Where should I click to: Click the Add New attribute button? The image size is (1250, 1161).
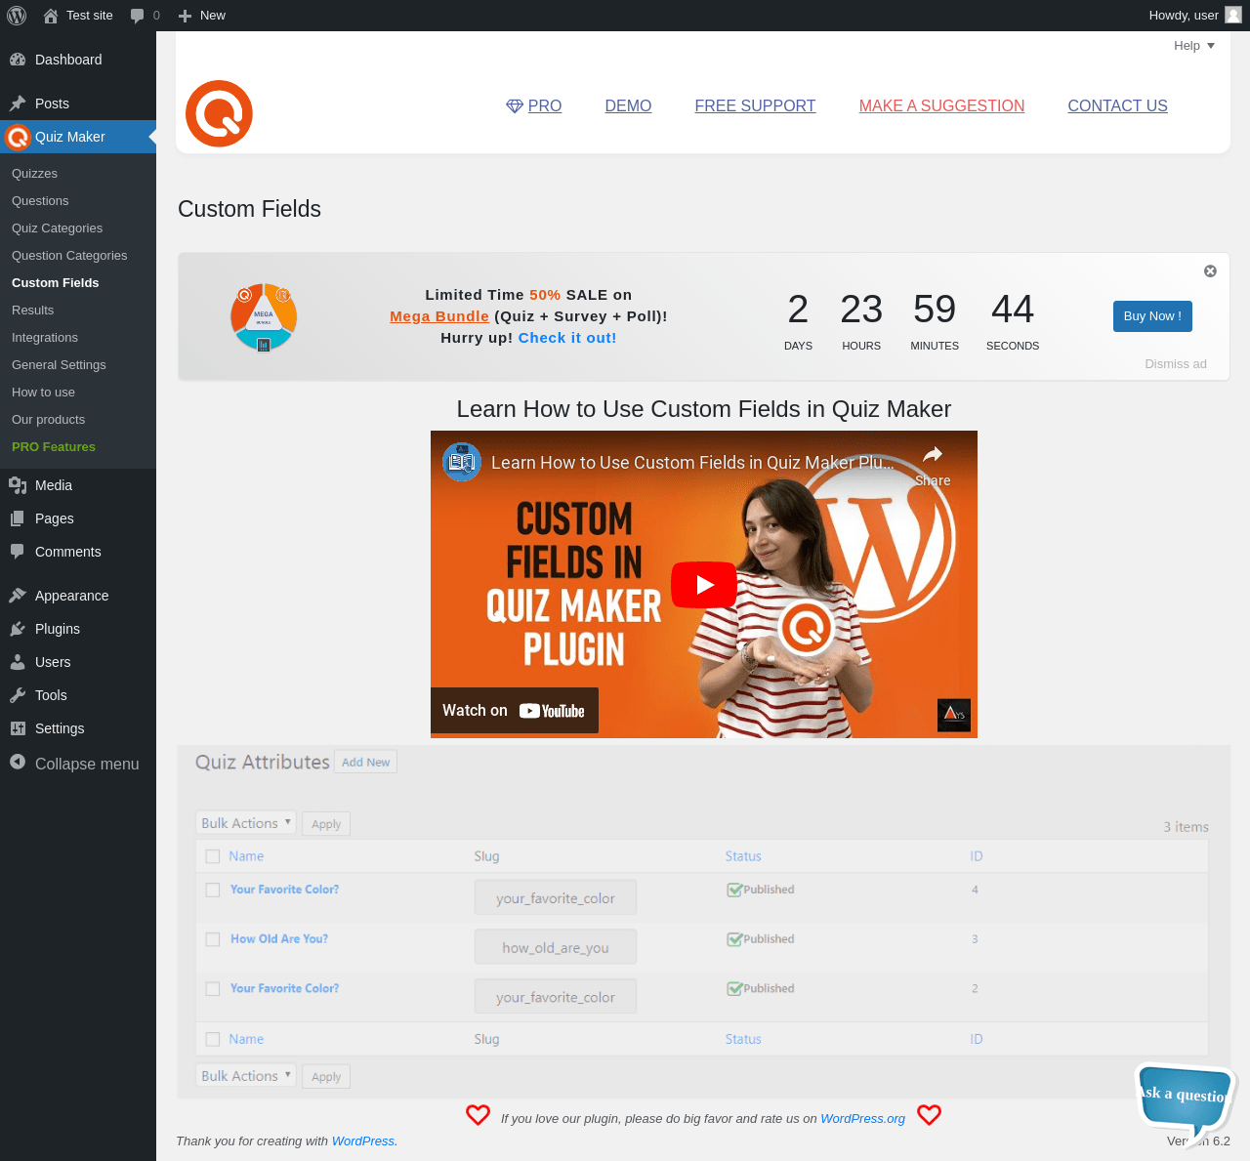click(x=365, y=762)
